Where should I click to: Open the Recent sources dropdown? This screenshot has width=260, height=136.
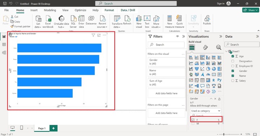[x=102, y=22]
